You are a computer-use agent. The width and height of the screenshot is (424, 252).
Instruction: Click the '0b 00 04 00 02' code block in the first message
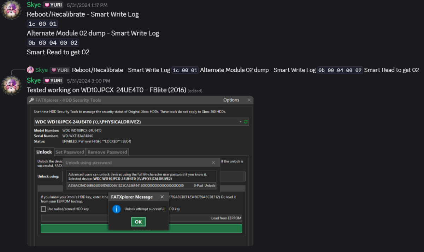(53, 43)
